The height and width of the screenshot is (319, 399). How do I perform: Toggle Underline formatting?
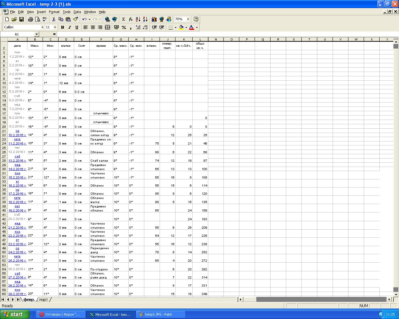point(77,27)
